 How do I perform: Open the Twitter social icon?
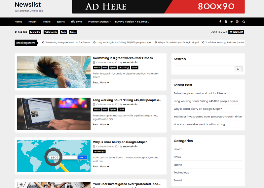click(232, 22)
